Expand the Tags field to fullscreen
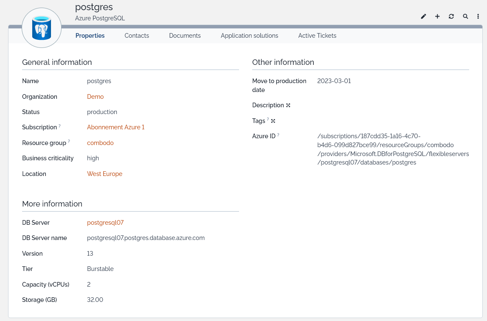The width and height of the screenshot is (487, 321). 273,121
